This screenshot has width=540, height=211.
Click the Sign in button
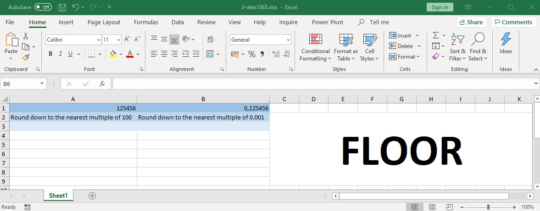tap(439, 7)
